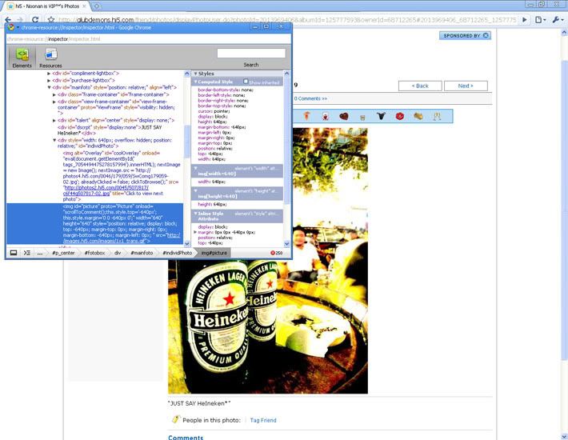Click the ellipsis crumb in breadcrumb bar
The width and height of the screenshot is (568, 440).
pyautogui.click(x=40, y=253)
